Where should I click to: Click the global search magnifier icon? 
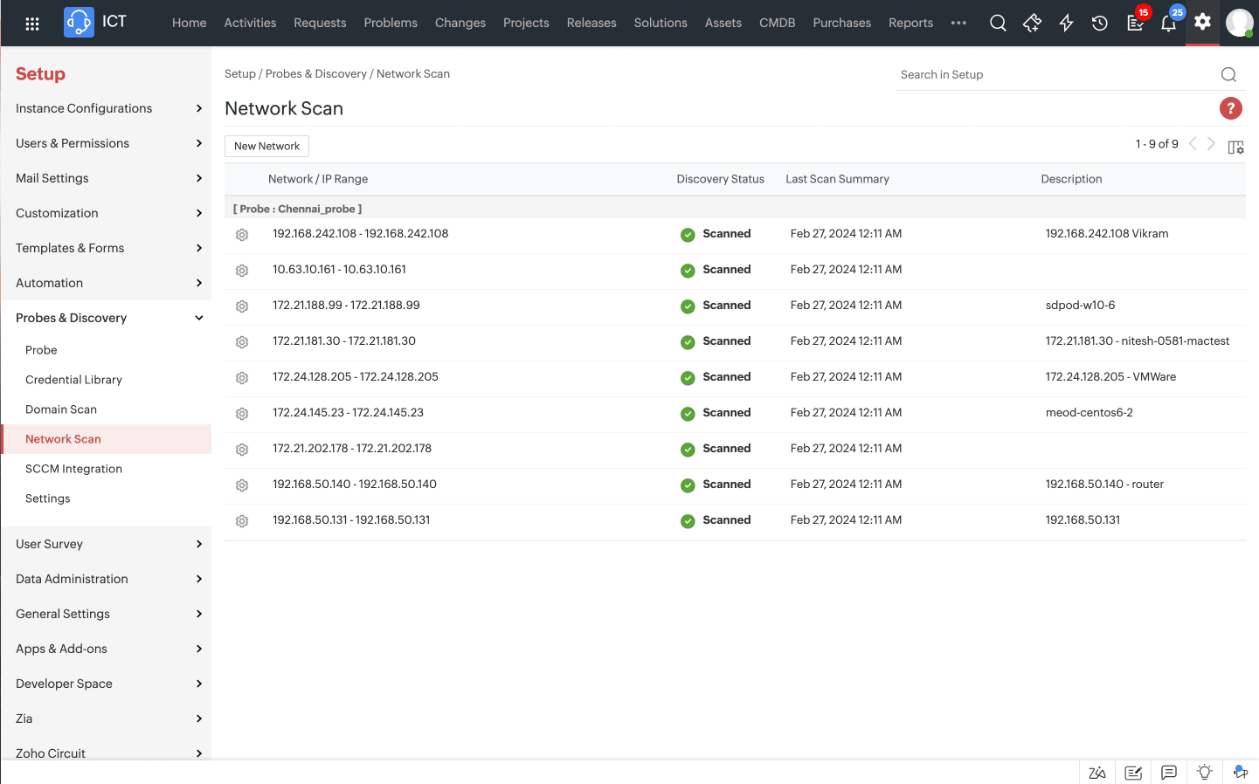(x=998, y=24)
